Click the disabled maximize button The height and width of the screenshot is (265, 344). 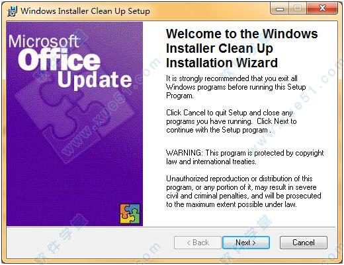pyautogui.click(x=298, y=9)
